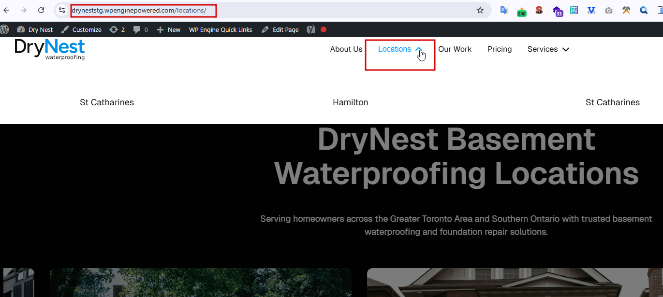Image resolution: width=663 pixels, height=297 pixels.
Task: Select the rightmost St Catharines location
Action: pyautogui.click(x=613, y=102)
